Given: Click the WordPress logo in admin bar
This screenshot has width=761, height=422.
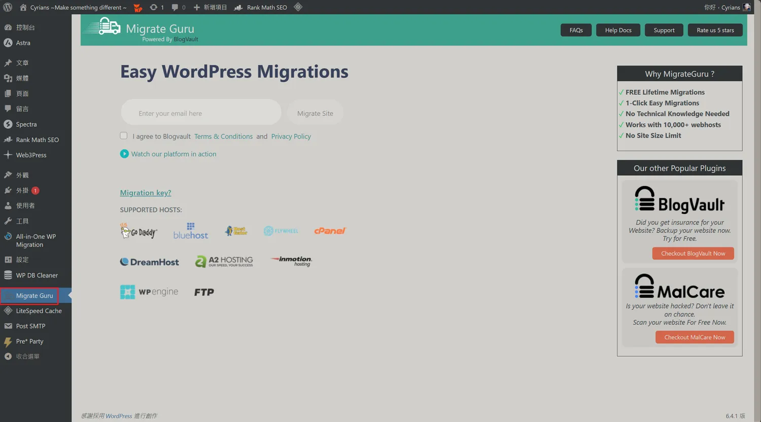Looking at the screenshot, I should pos(8,8).
